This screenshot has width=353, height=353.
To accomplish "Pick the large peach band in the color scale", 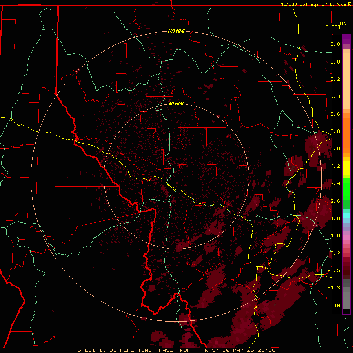I will tap(346, 80).
